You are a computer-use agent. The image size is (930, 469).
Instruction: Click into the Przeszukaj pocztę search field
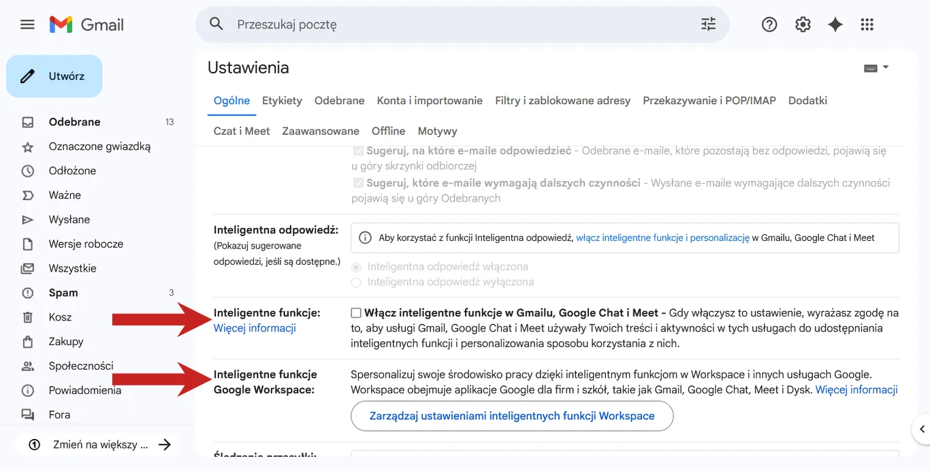463,25
